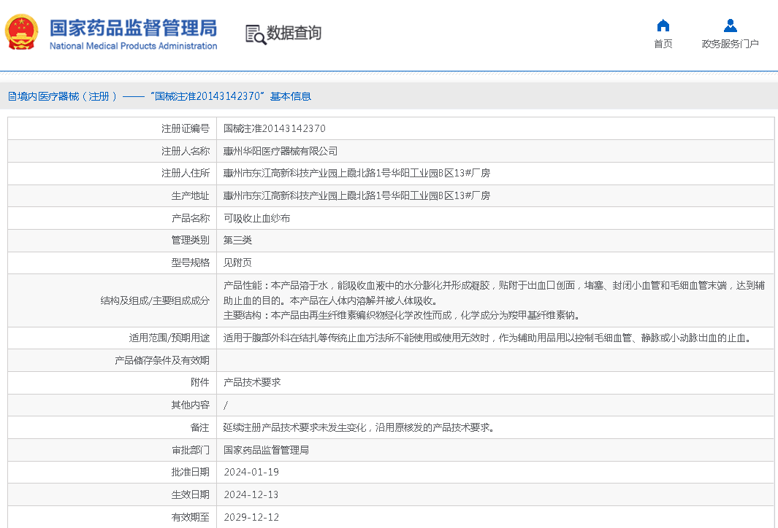Open the 政务服务门户 link text
The width and height of the screenshot is (778, 528).
(730, 44)
